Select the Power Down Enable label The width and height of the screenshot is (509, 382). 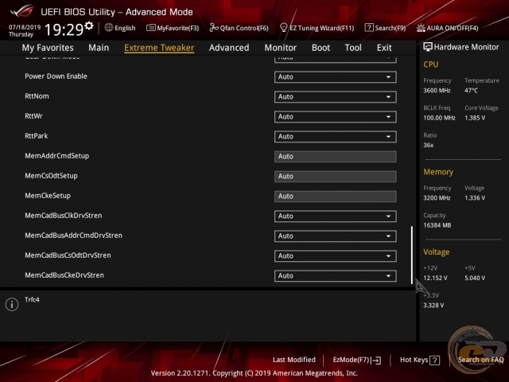(56, 76)
